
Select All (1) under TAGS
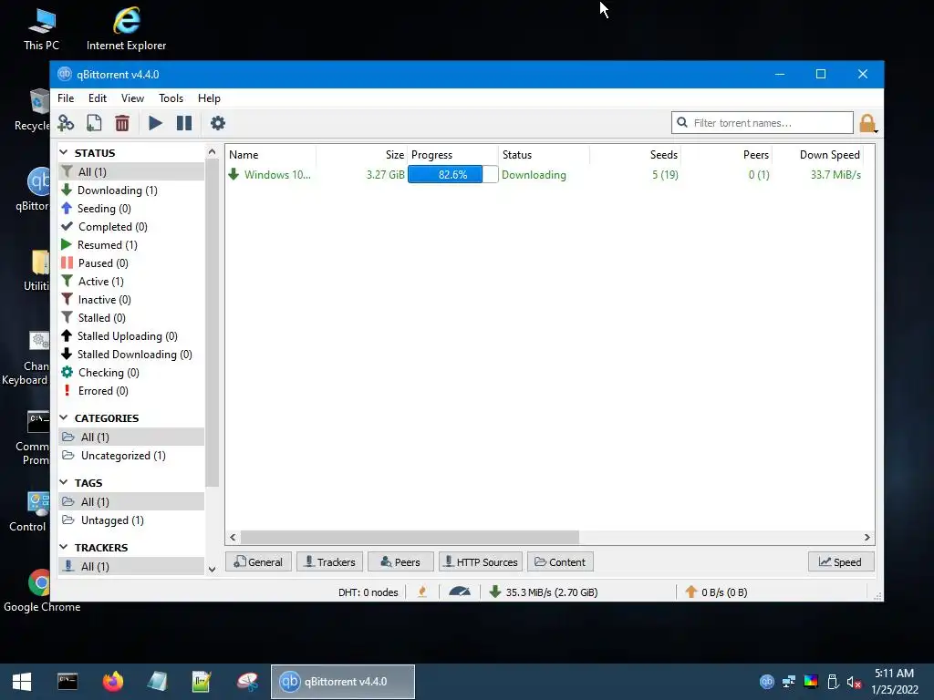[131, 502]
